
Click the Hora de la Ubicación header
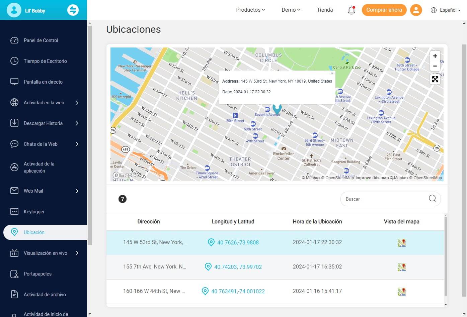317,222
